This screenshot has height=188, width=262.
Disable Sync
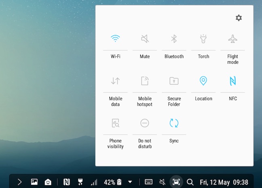[x=174, y=123]
